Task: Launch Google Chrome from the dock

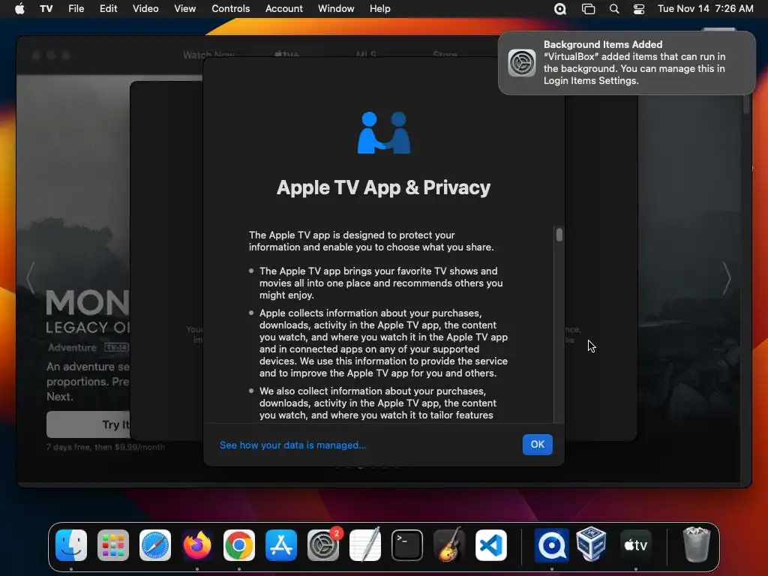Action: pyautogui.click(x=239, y=545)
